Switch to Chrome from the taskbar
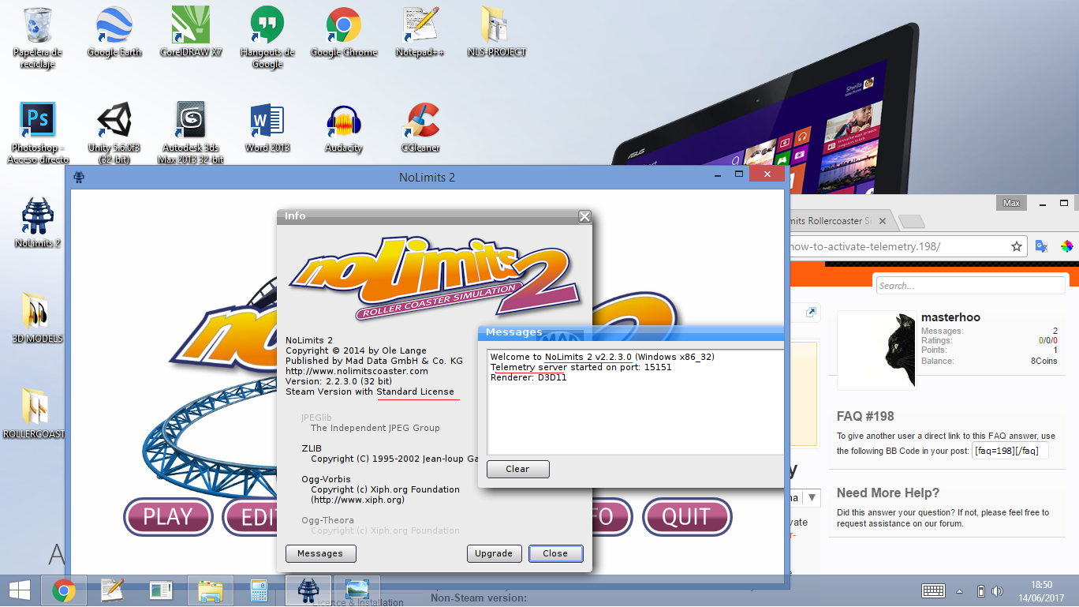Viewport: 1079px width, 607px height. (x=64, y=590)
